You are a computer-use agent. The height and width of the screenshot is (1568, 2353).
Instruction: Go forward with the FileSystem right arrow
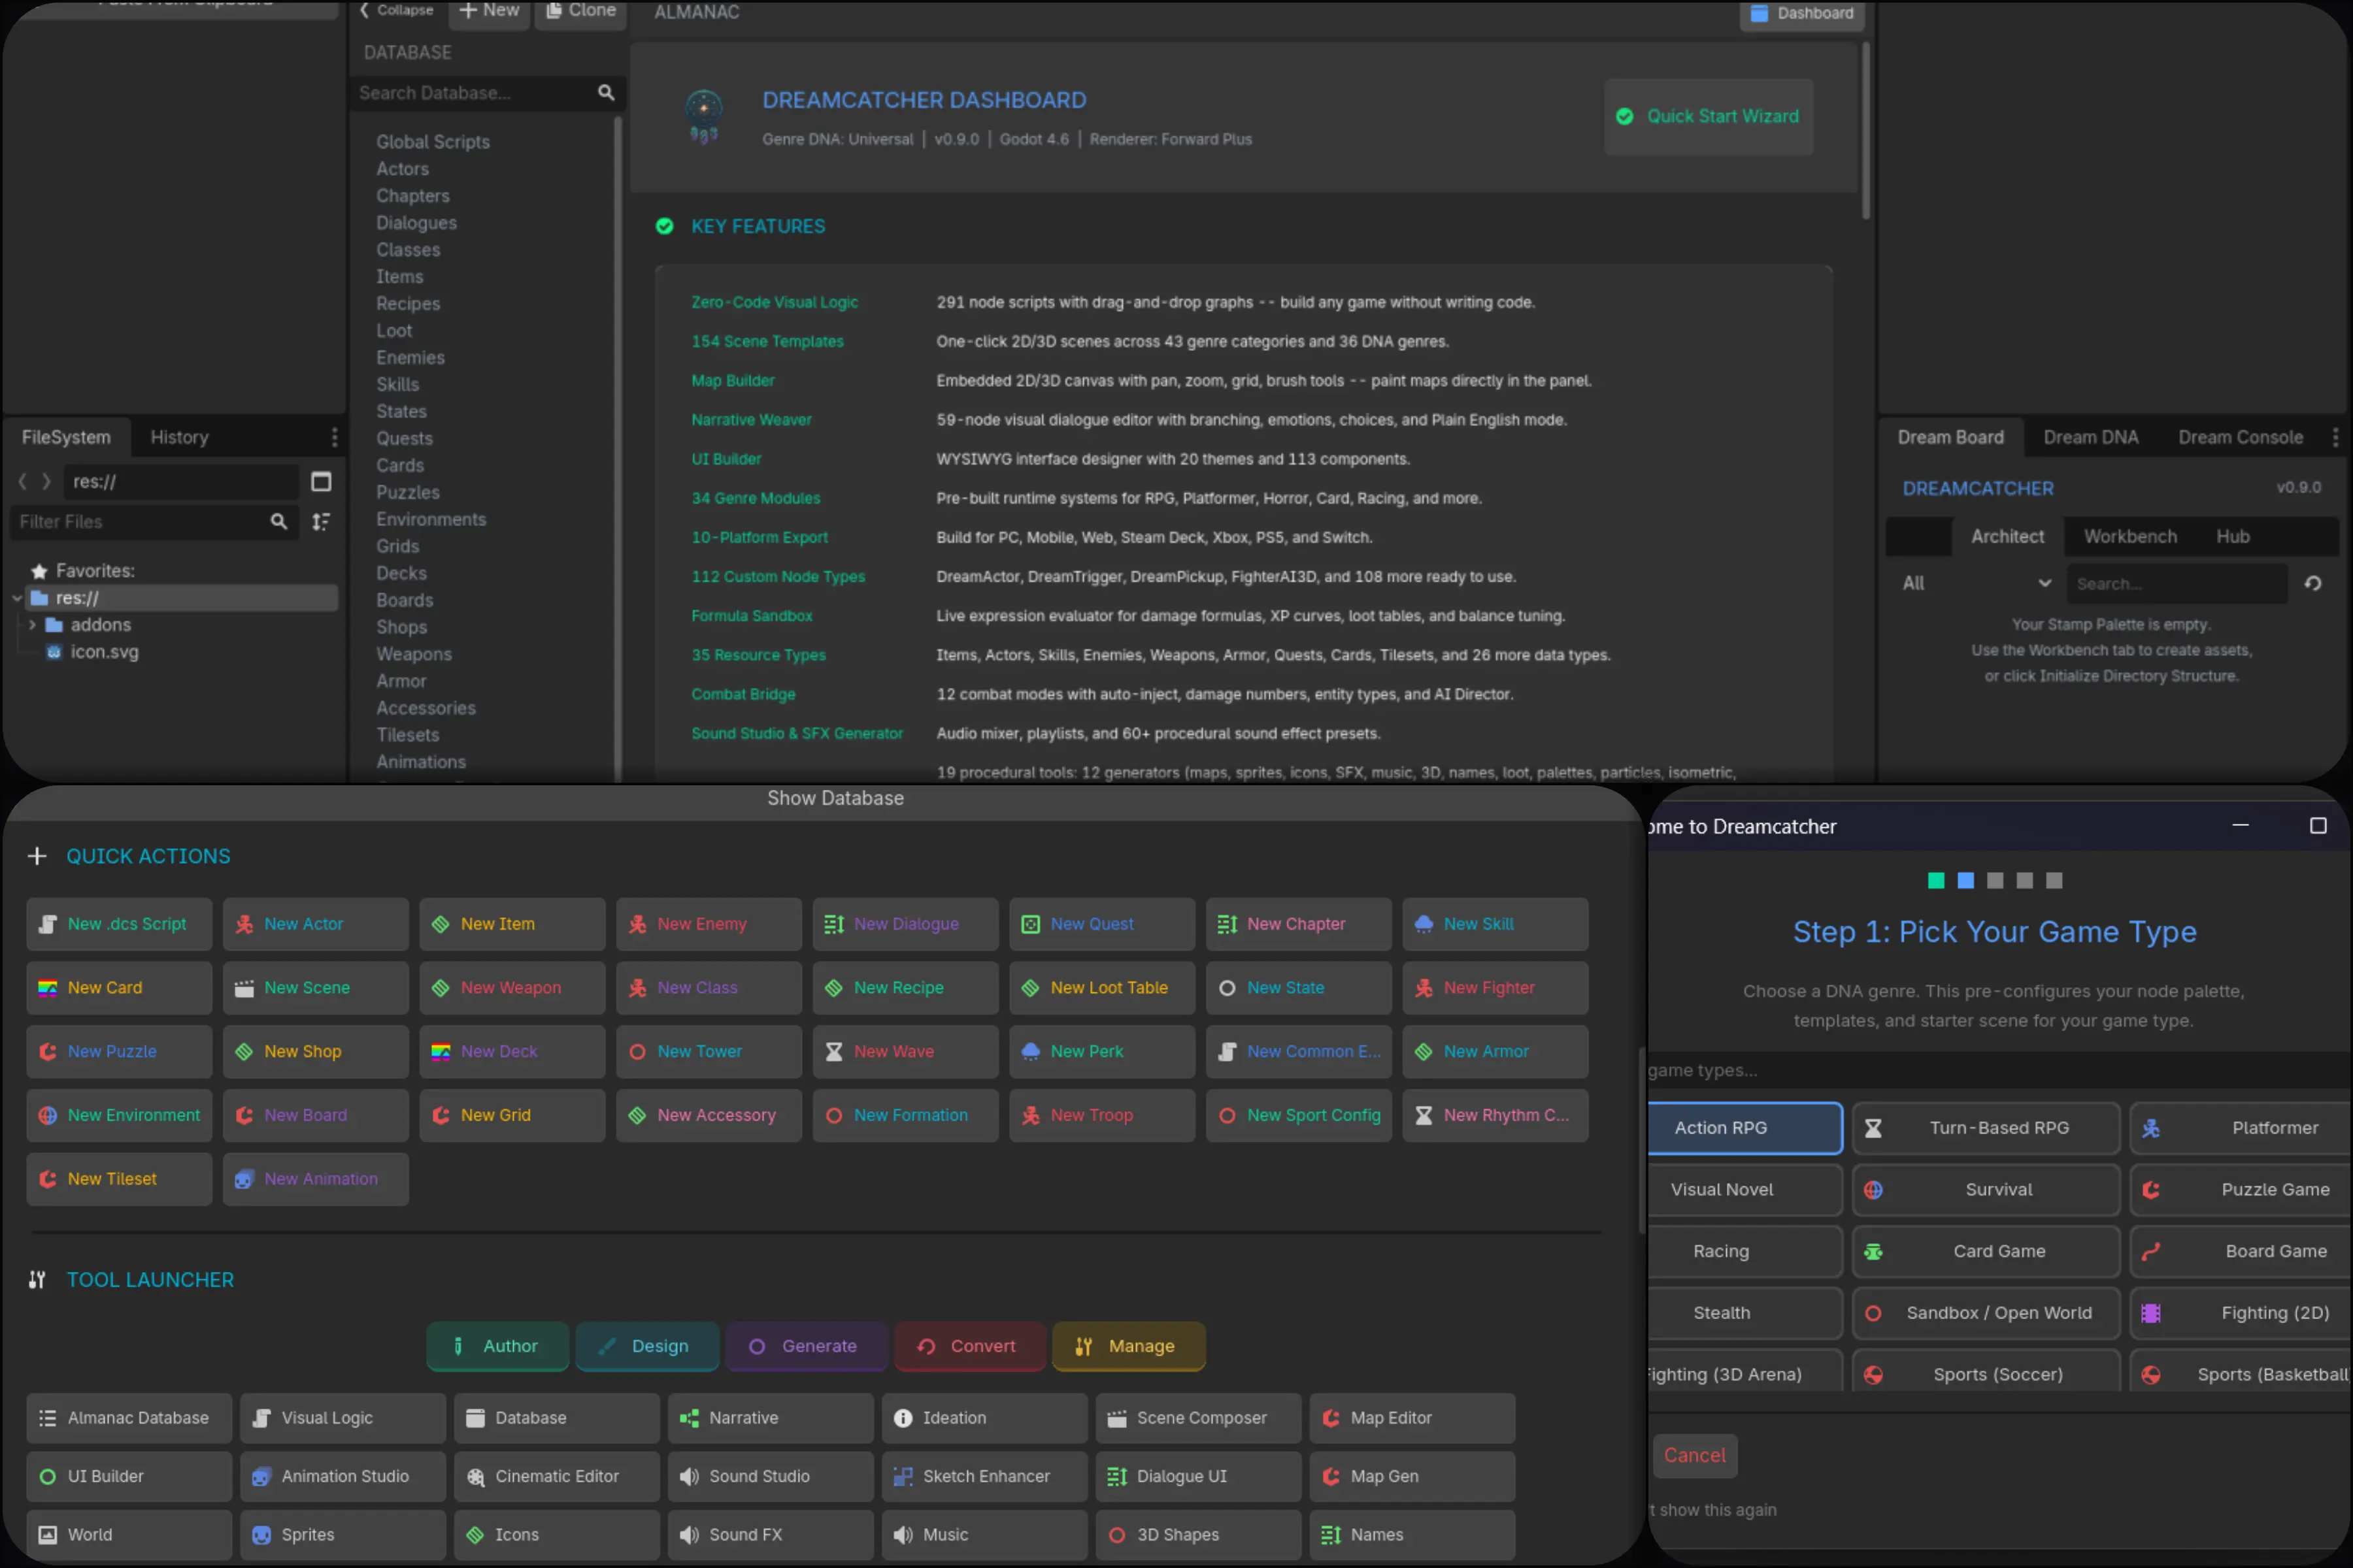point(46,482)
